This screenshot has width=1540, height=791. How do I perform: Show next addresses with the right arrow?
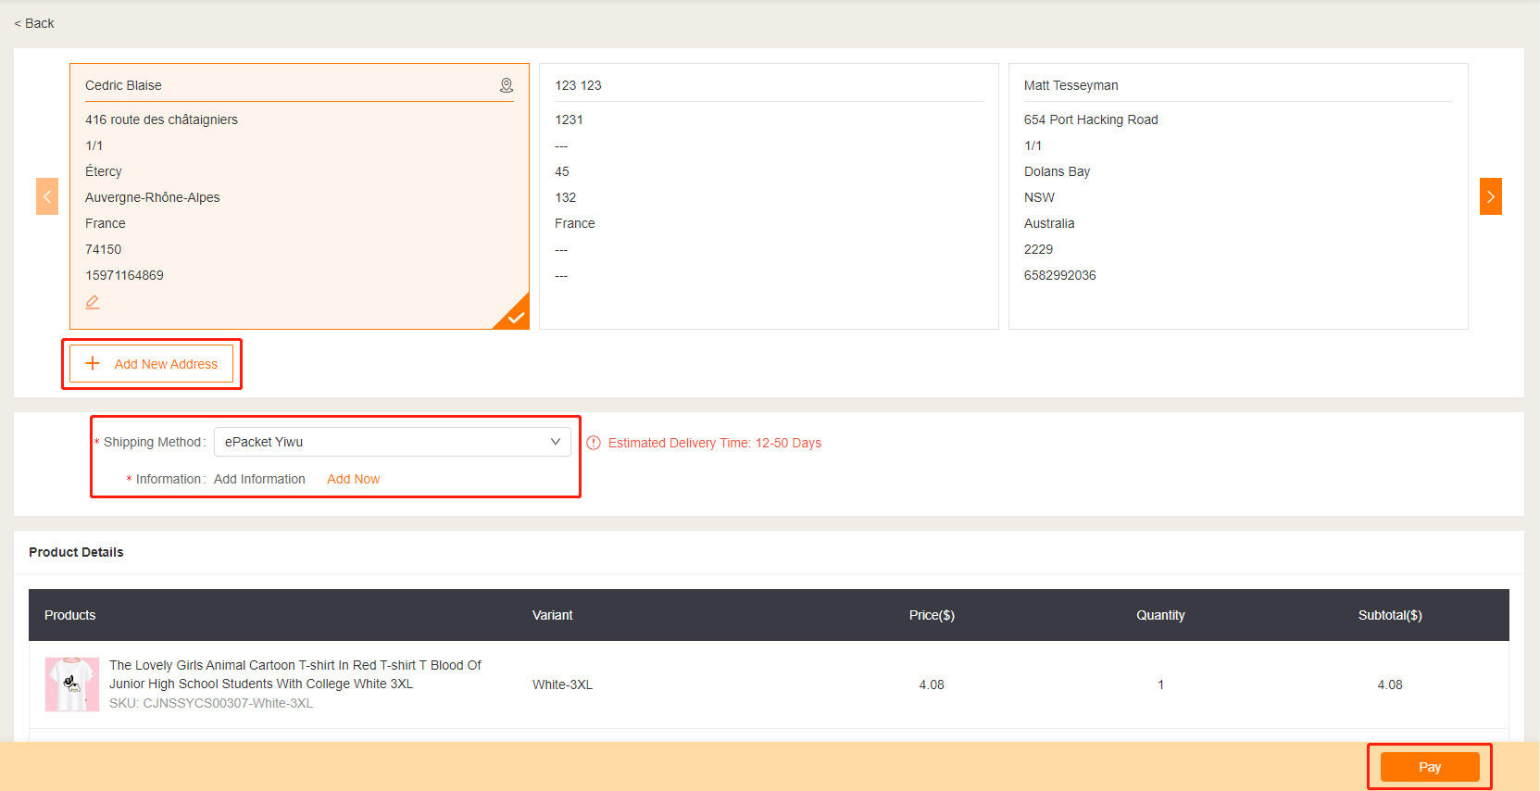tap(1490, 196)
